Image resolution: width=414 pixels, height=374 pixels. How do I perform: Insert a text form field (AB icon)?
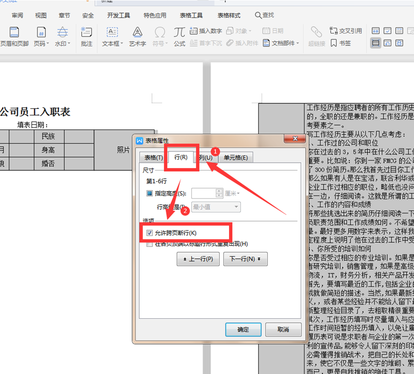[x=375, y=31]
